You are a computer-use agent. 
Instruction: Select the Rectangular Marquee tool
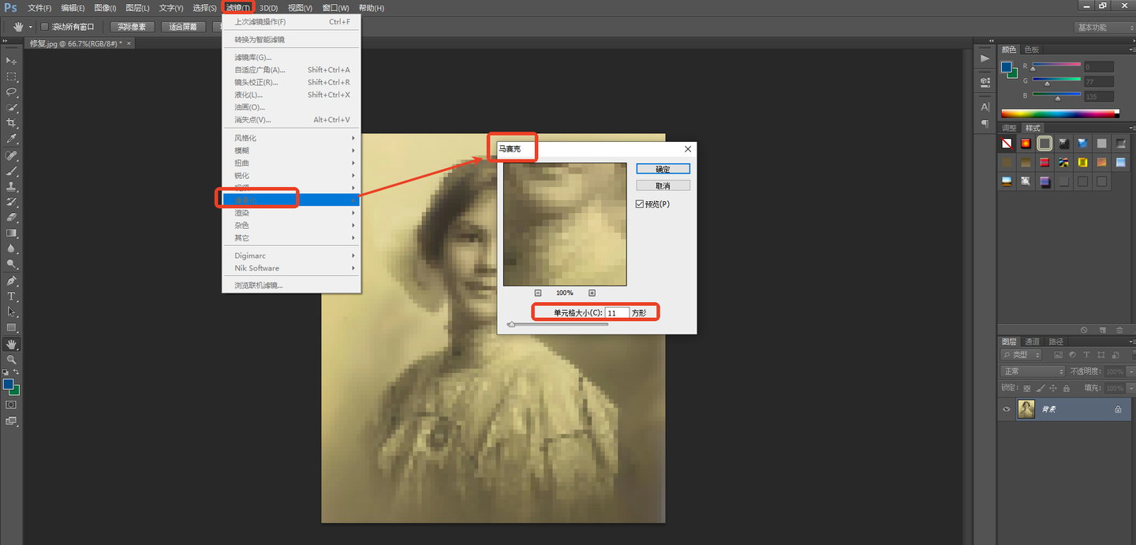click(x=12, y=77)
